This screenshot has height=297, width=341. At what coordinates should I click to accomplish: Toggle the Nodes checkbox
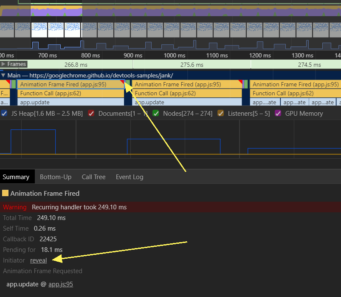tap(156, 113)
